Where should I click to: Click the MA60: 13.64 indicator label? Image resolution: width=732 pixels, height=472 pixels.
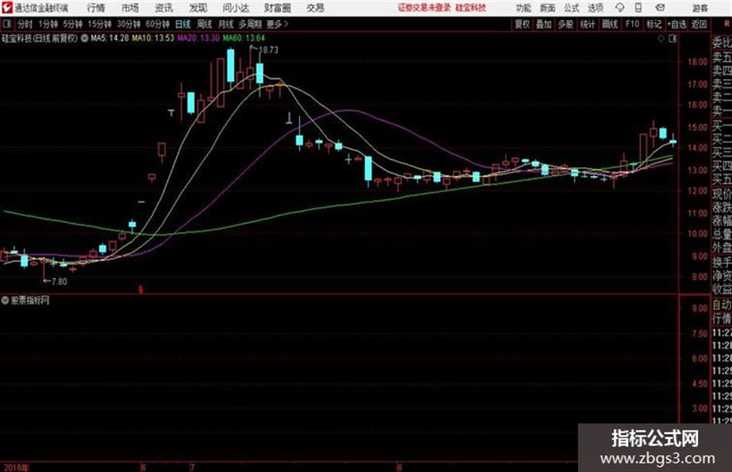244,38
